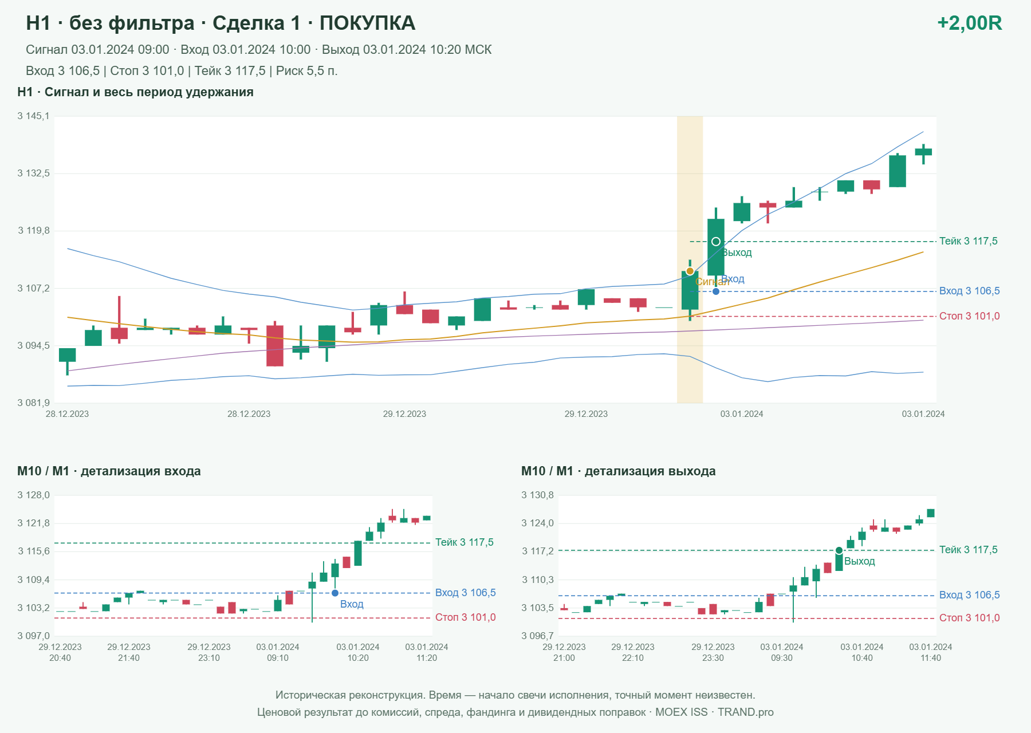This screenshot has height=733, width=1031.
Task: Click heading "M10 / M1 · детализация выхода"
Action: pyautogui.click(x=619, y=471)
